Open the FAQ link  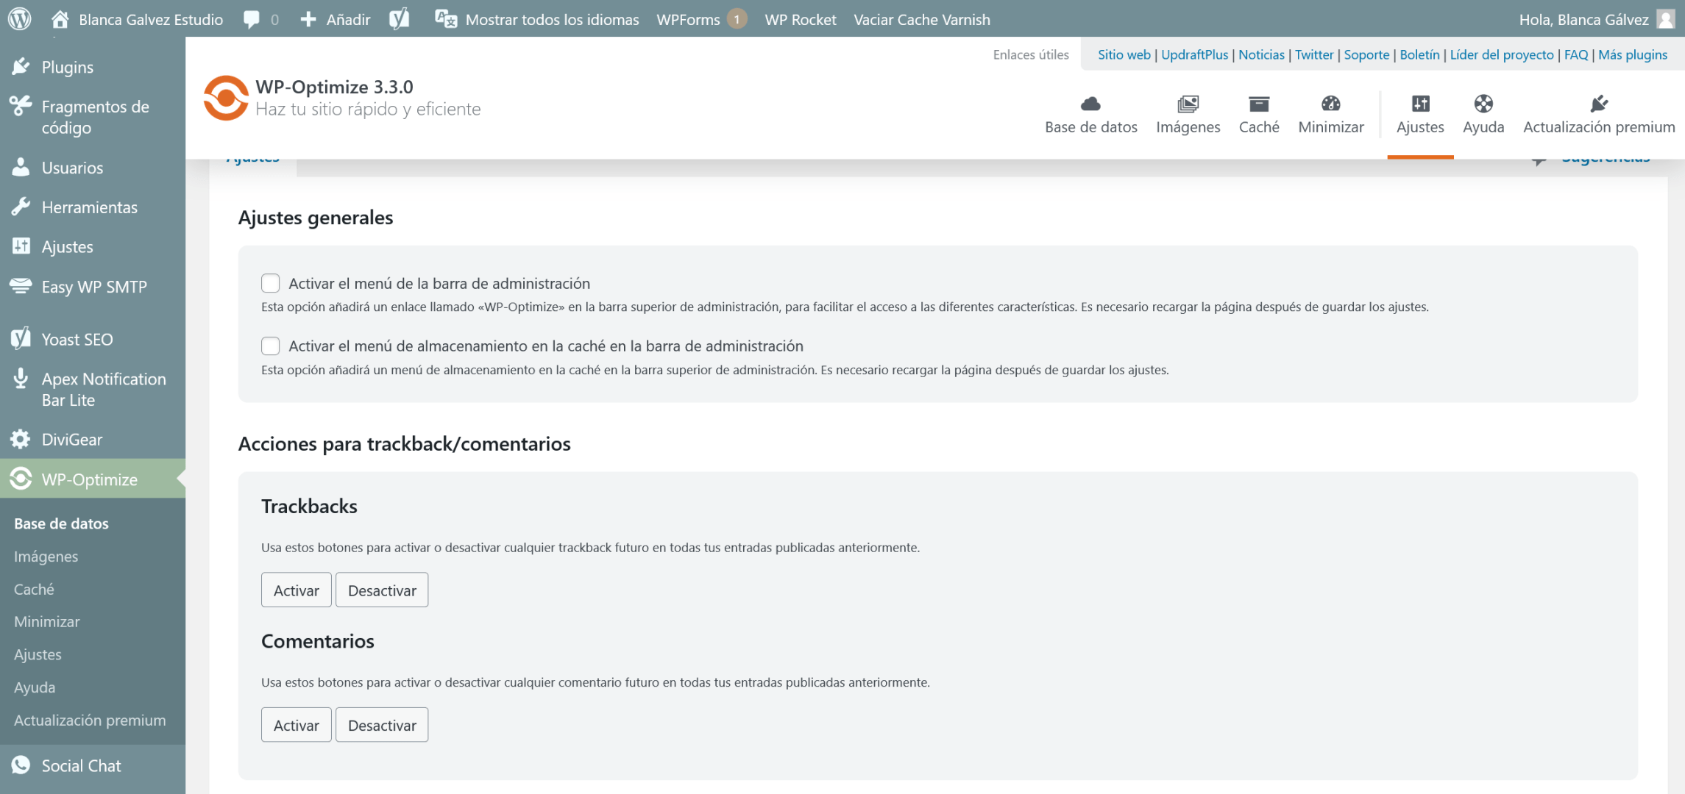coord(1576,54)
